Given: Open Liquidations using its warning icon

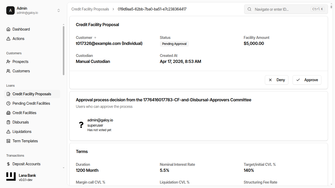Looking at the screenshot, I should tap(8, 131).
